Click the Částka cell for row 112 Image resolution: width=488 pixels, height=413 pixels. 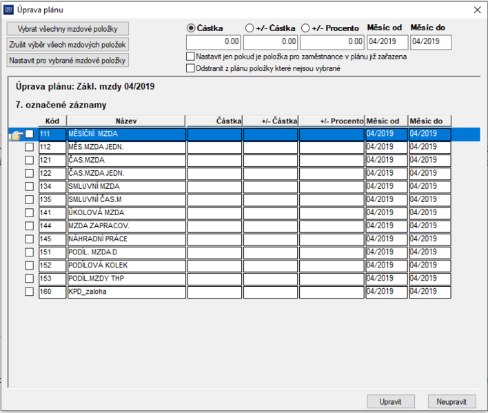pyautogui.click(x=214, y=148)
